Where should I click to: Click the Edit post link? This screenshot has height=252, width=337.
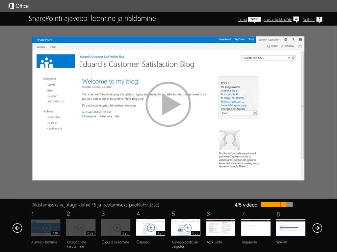click(x=117, y=116)
